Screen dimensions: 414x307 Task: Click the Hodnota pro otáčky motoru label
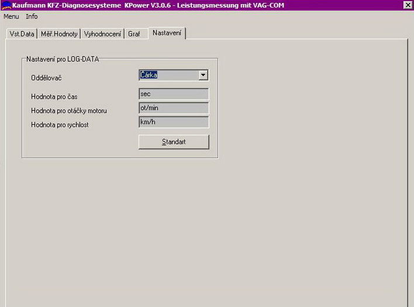click(x=69, y=111)
